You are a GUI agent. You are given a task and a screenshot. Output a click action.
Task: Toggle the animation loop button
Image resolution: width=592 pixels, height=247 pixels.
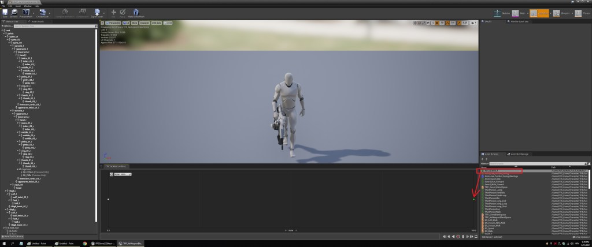point(476,237)
